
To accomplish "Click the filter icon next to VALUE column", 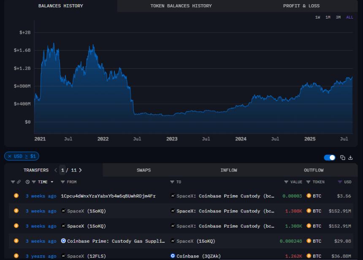I will coord(286,182).
